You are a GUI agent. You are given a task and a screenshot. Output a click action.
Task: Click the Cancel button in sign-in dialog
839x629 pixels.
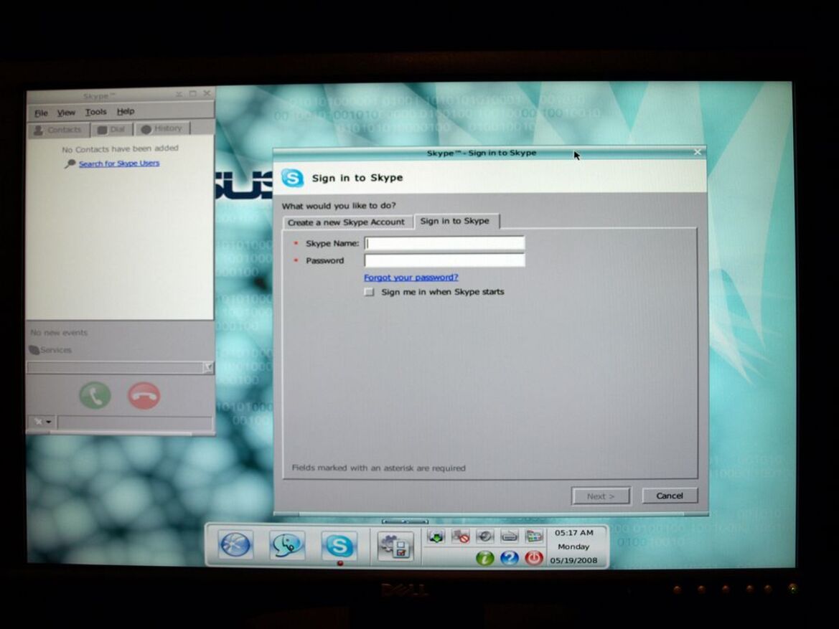(670, 496)
